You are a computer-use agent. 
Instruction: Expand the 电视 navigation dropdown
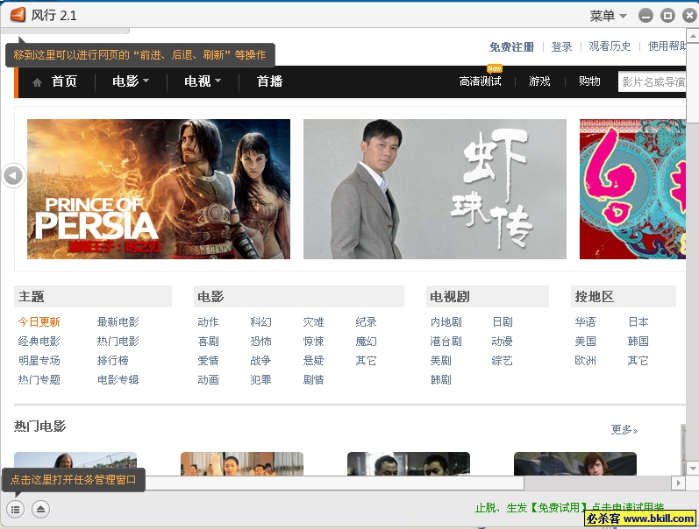point(203,81)
